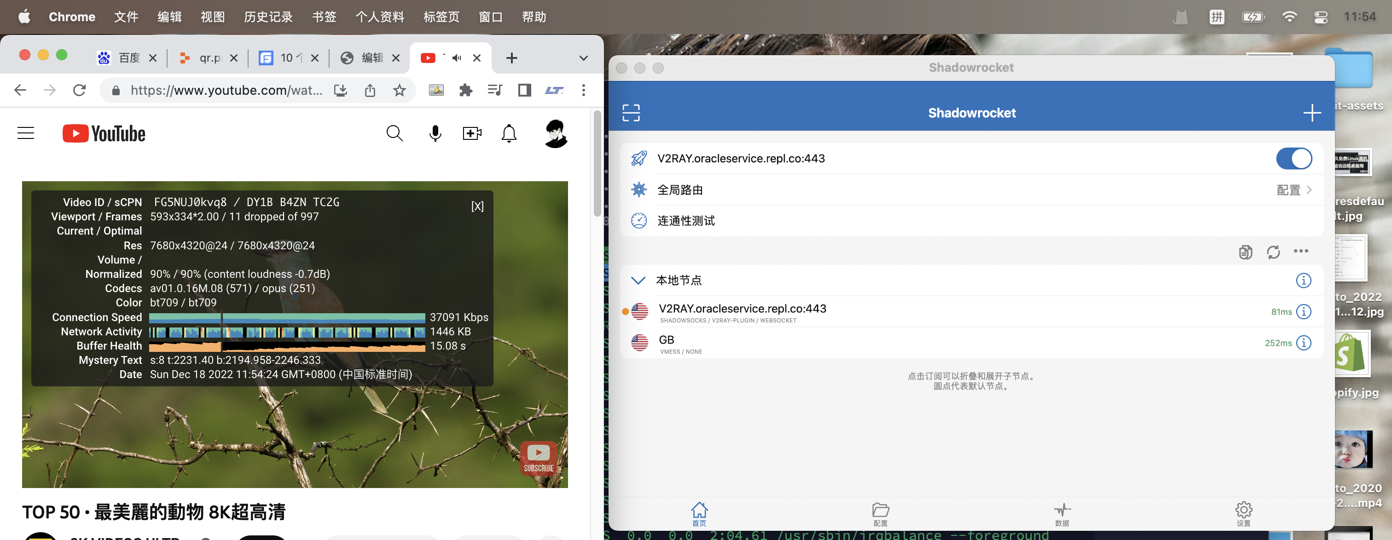
Task: Reload the YouTube page
Action: pos(80,90)
